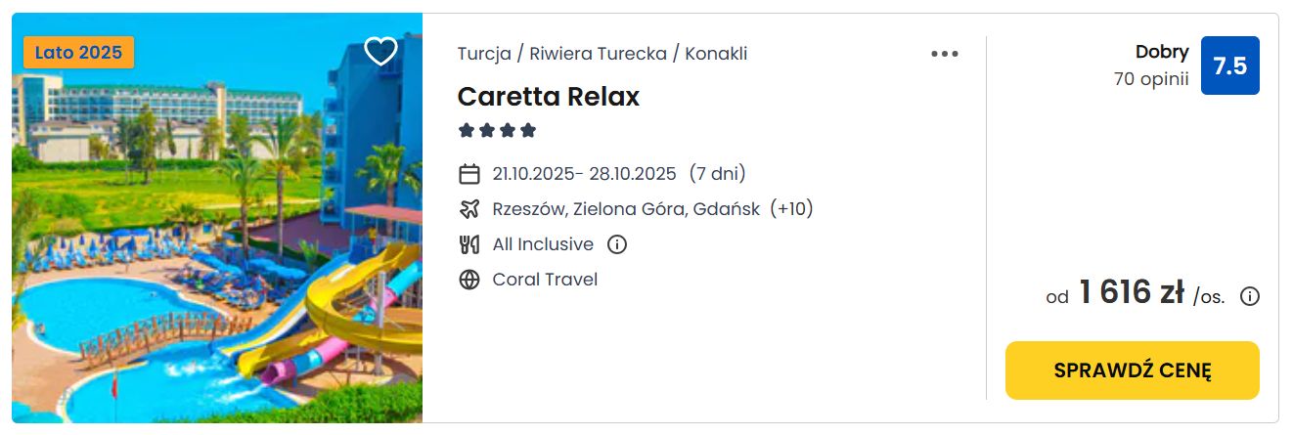
Task: Open the hotel pool photo thumbnail
Action: pos(217,218)
